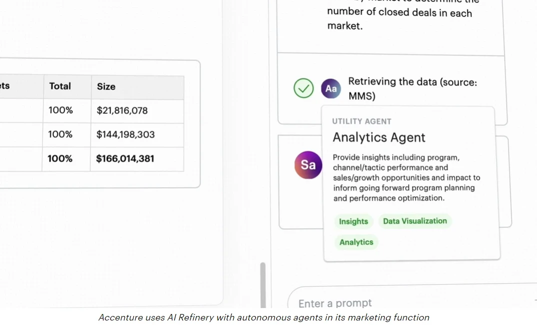Select the $144,198,303 table cell
Viewport: 537px width, 325px height.
click(x=125, y=134)
